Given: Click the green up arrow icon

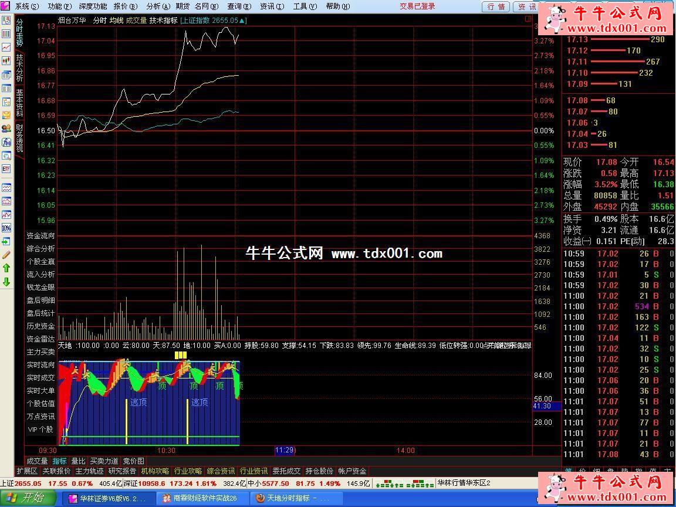Looking at the screenshot, I should click(6, 268).
